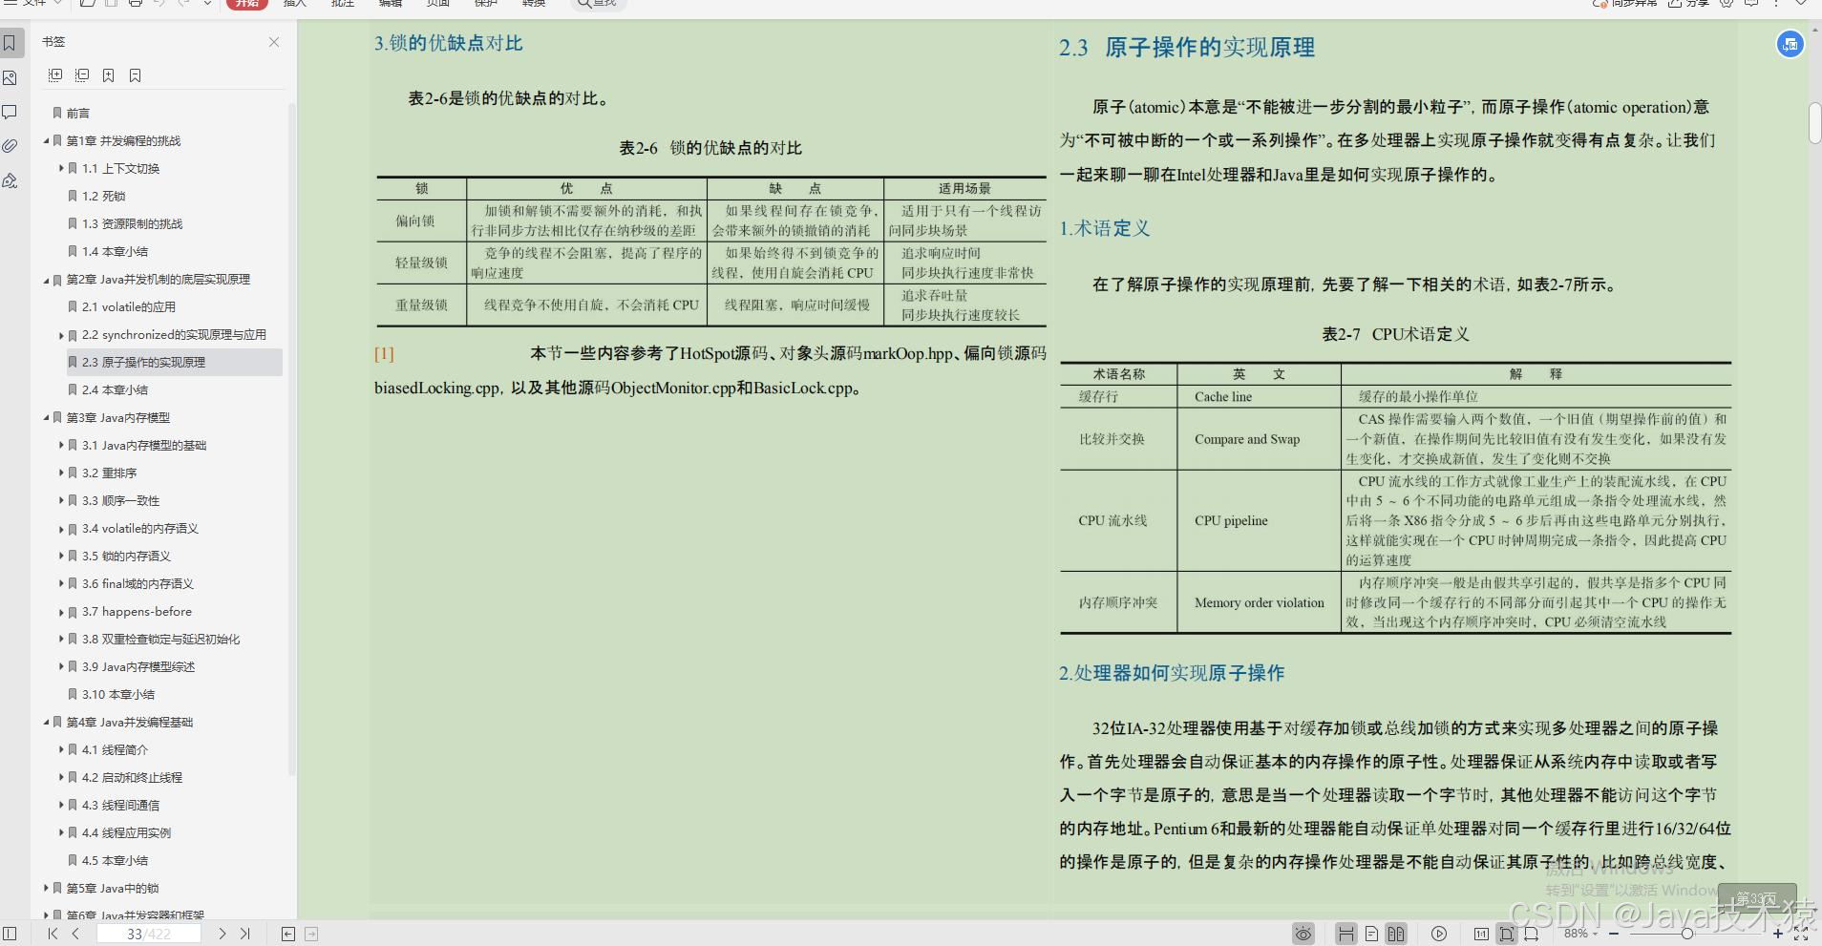Click the 分享 share button
Viewport: 1822px width, 946px height.
[1687, 5]
